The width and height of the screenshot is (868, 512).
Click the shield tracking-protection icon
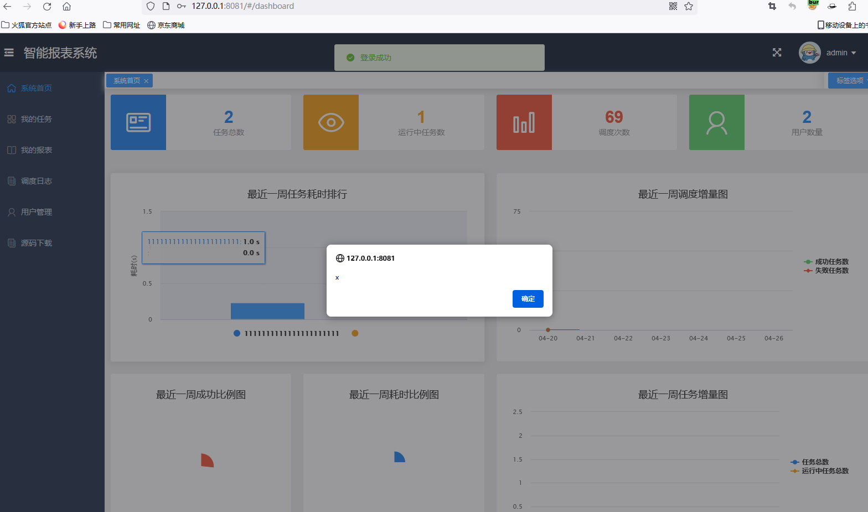click(x=151, y=6)
